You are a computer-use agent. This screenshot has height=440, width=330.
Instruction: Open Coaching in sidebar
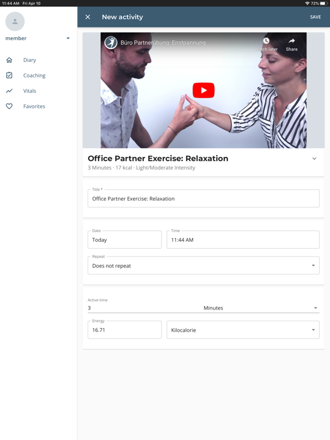(34, 76)
